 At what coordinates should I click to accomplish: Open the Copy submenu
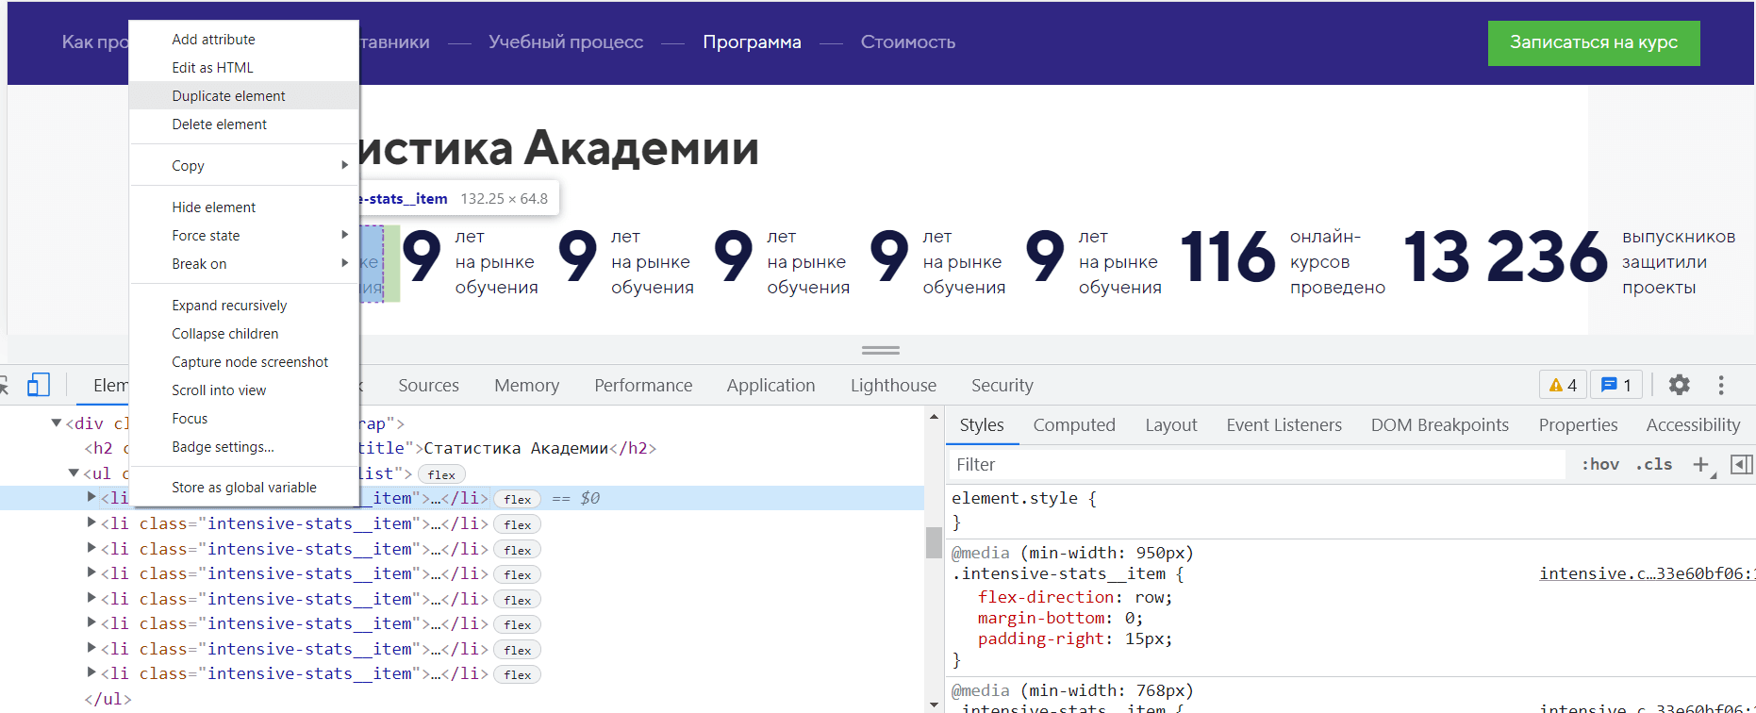pos(244,165)
